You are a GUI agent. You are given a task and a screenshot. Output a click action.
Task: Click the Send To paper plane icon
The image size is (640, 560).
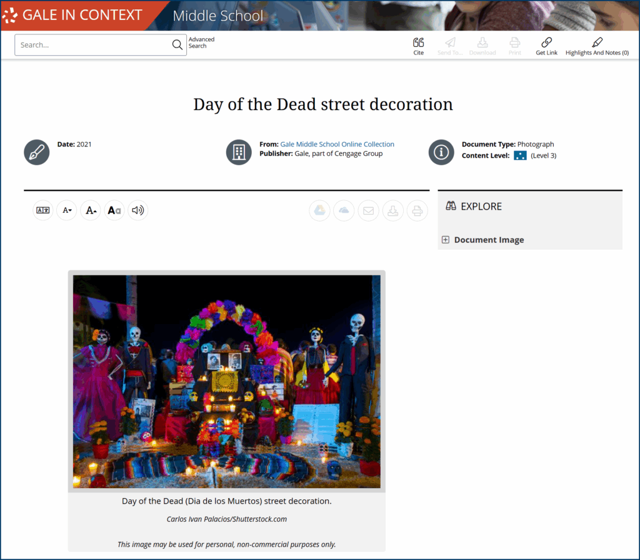450,43
